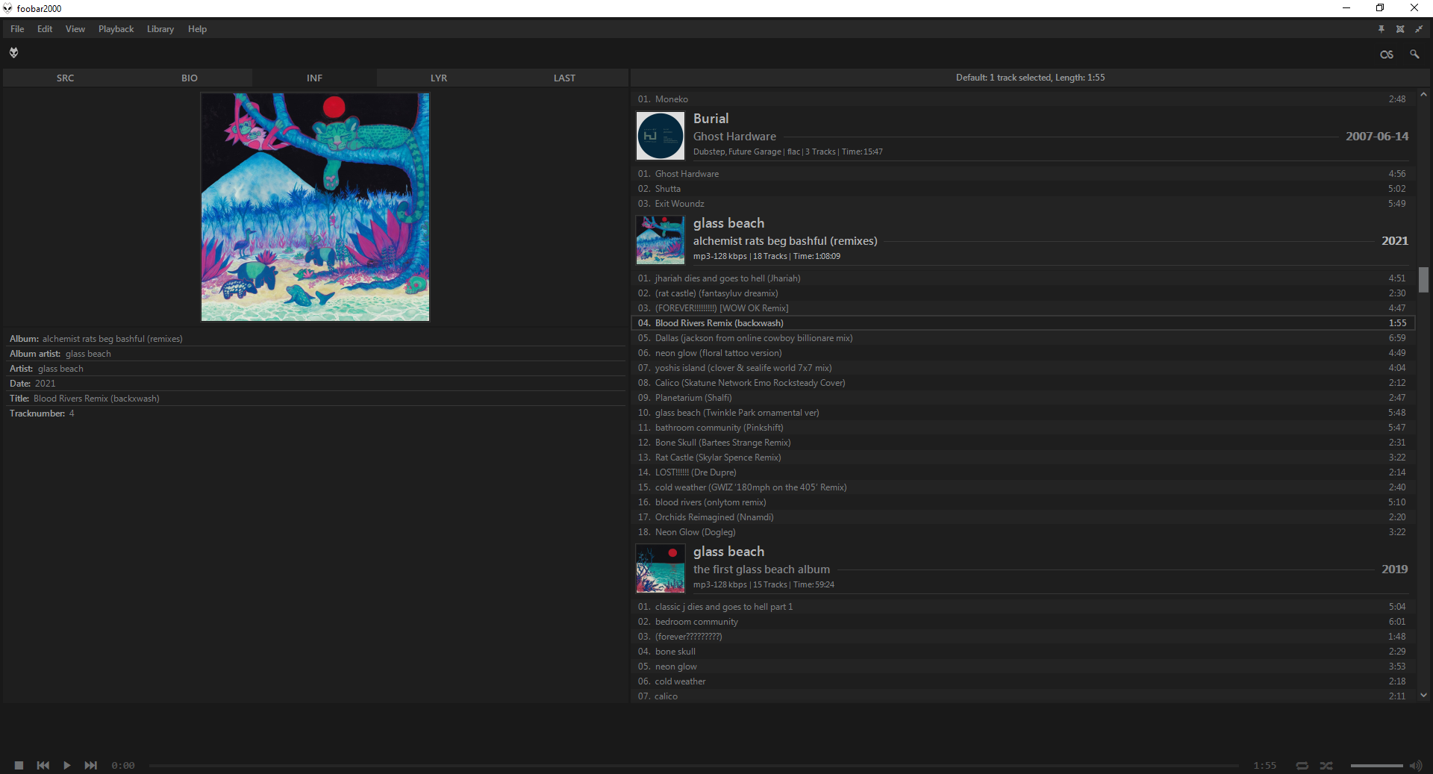This screenshot has height=774, width=1433.
Task: Click the pin icon in the menu bar
Action: point(1382,29)
